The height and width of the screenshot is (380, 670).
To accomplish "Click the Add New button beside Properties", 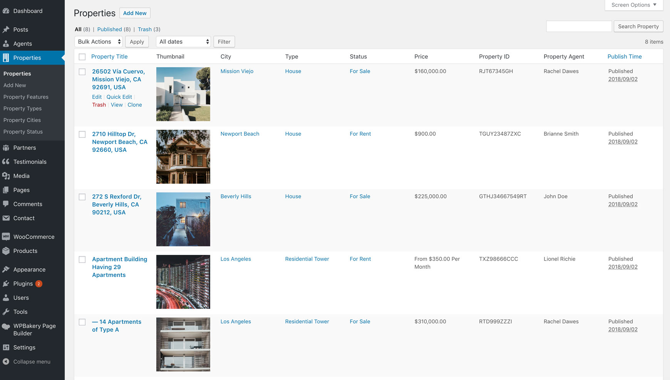I will [135, 13].
